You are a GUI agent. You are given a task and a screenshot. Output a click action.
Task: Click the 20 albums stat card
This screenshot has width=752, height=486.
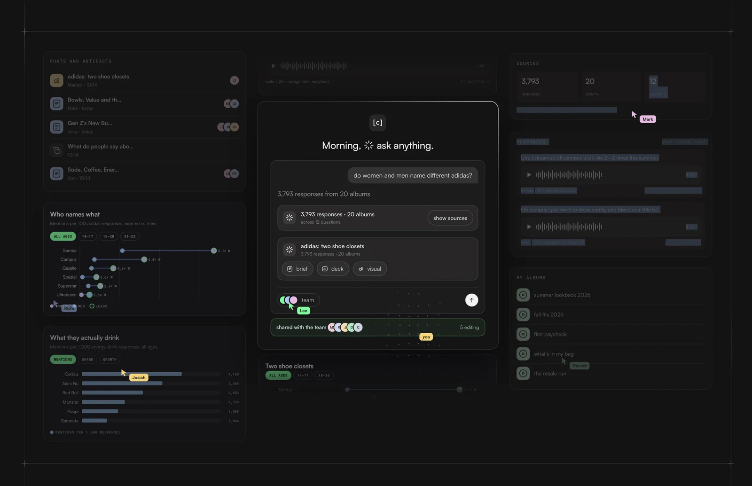coord(610,87)
